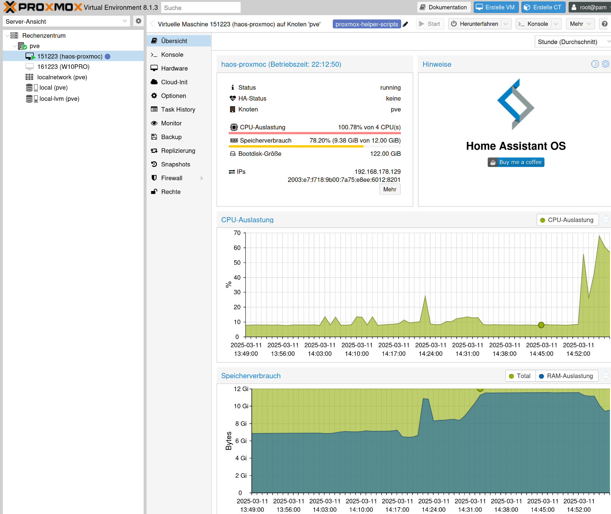This screenshot has width=611, height=514.
Task: Toggle the RAM-Auslastung legend series
Action: (566, 376)
